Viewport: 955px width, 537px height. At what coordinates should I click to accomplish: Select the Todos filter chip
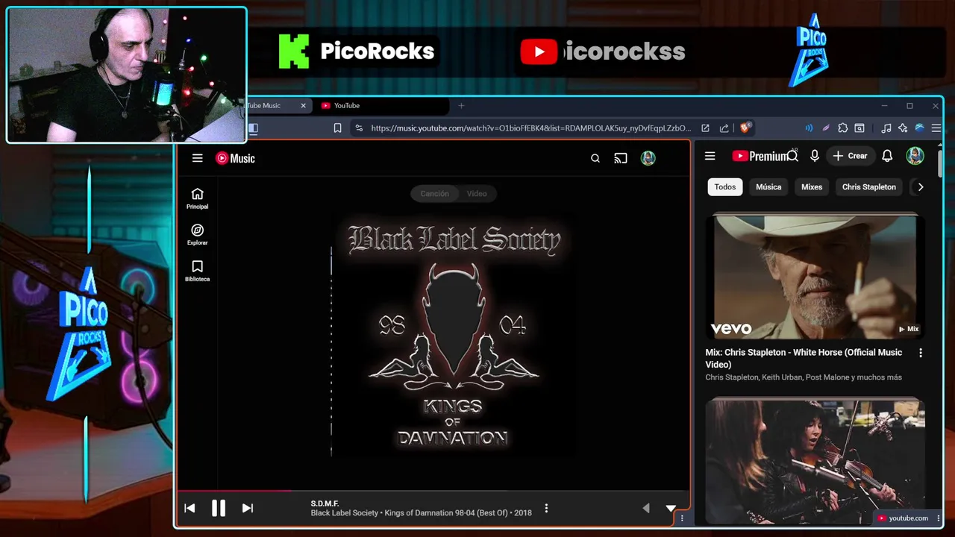(x=725, y=187)
